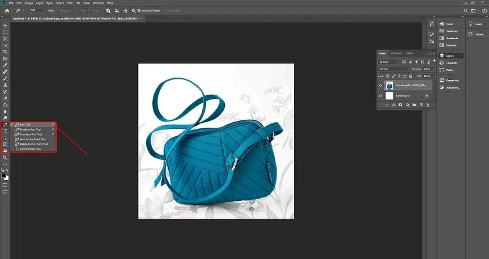Image resolution: width=489 pixels, height=259 pixels.
Task: Select the Horizontal Type tool
Action: point(5,131)
